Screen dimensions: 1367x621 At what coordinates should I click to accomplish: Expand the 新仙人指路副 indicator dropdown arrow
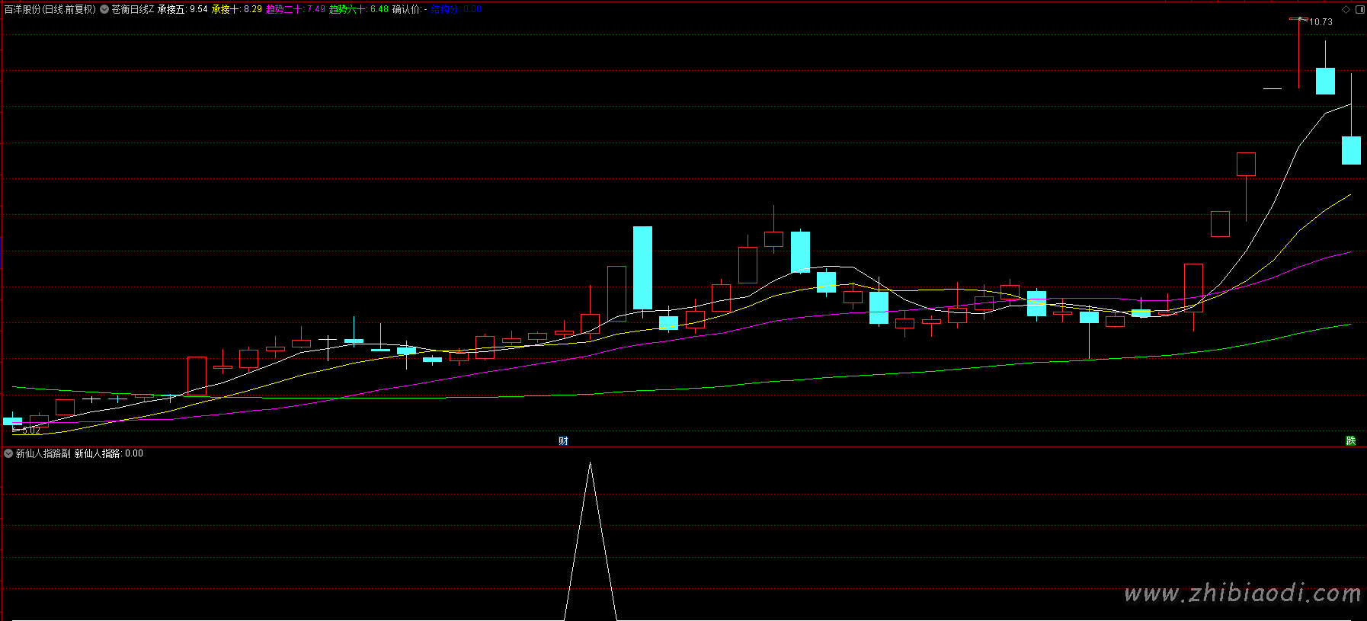tap(8, 453)
